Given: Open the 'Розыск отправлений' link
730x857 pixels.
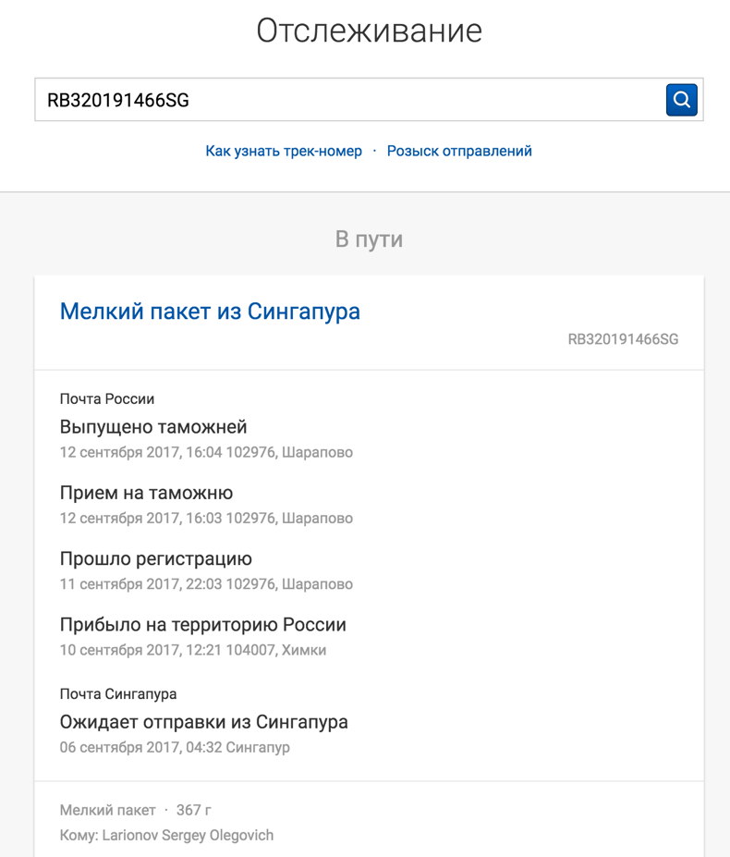Looking at the screenshot, I should click(x=459, y=151).
